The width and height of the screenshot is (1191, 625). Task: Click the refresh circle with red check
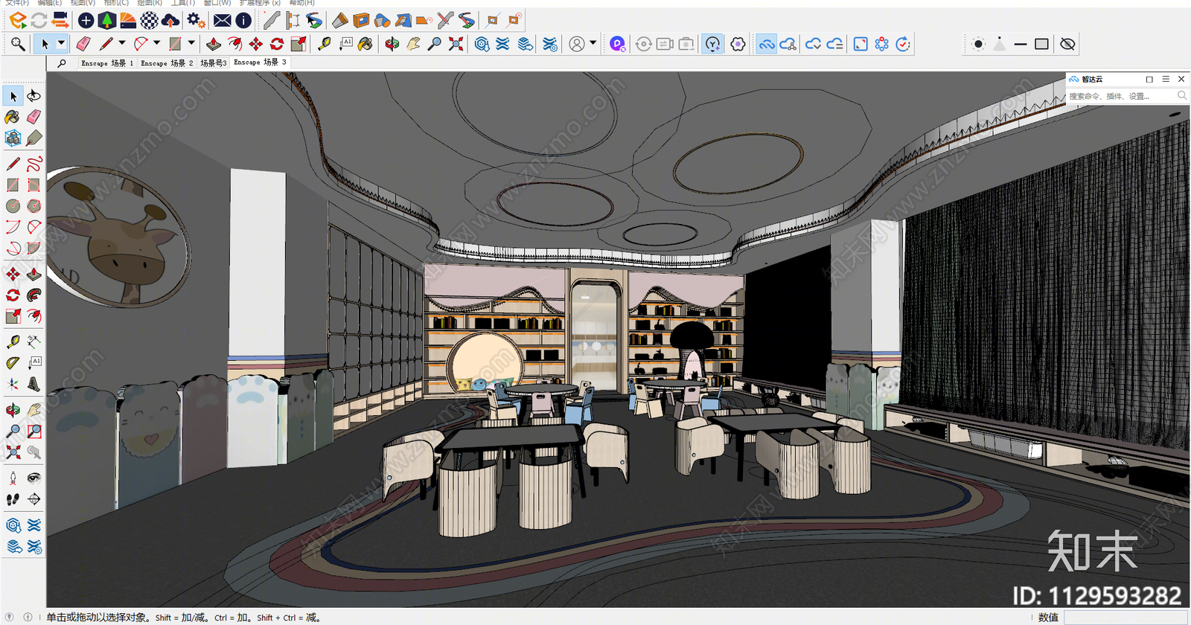tap(903, 44)
